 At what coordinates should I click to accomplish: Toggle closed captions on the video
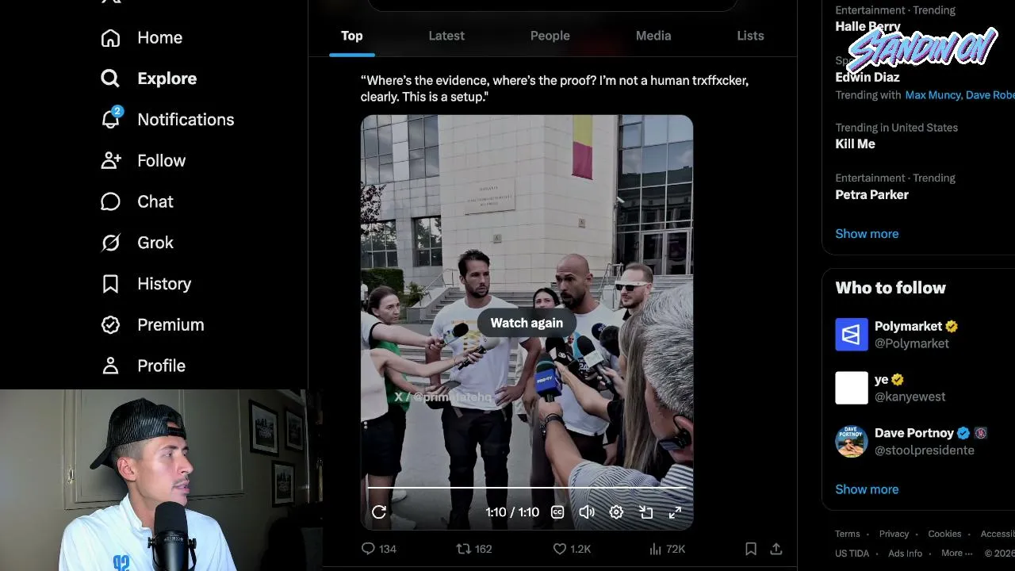pos(557,512)
